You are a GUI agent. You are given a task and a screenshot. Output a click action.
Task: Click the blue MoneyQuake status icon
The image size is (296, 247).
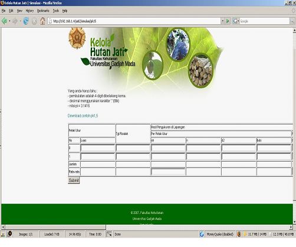point(202,234)
